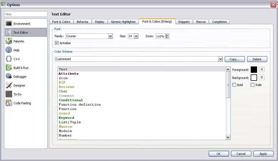Open the Display tab
The width and height of the screenshot is (278, 161).
100,22
